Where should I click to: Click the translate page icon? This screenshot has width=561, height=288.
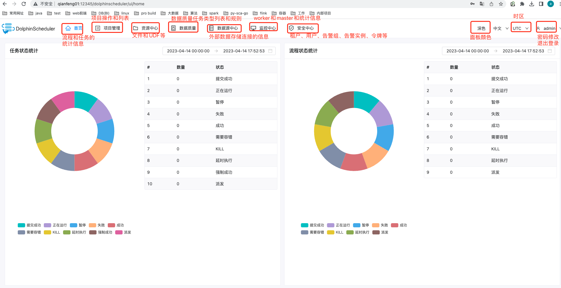(482, 4)
